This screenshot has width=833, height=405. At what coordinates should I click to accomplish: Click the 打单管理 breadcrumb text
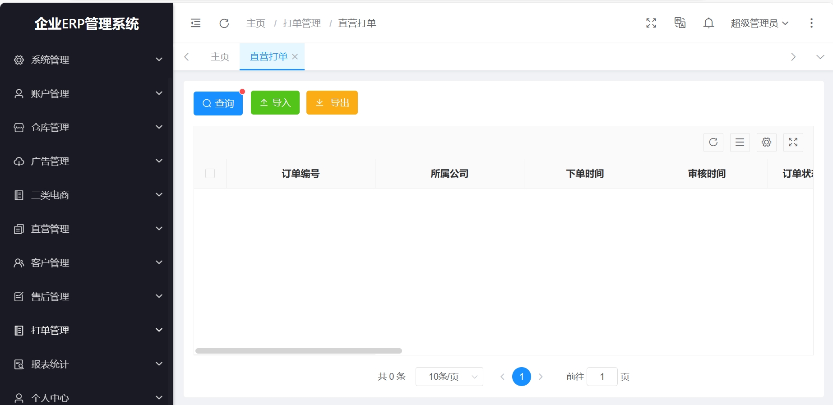302,23
